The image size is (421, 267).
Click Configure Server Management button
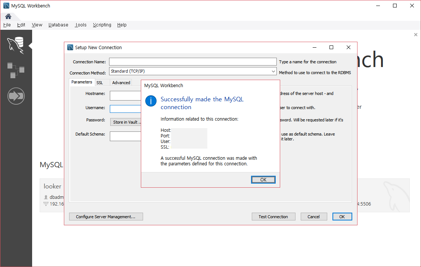click(x=106, y=217)
